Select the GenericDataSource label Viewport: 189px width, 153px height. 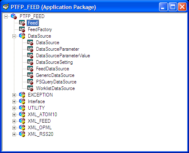point(55,75)
